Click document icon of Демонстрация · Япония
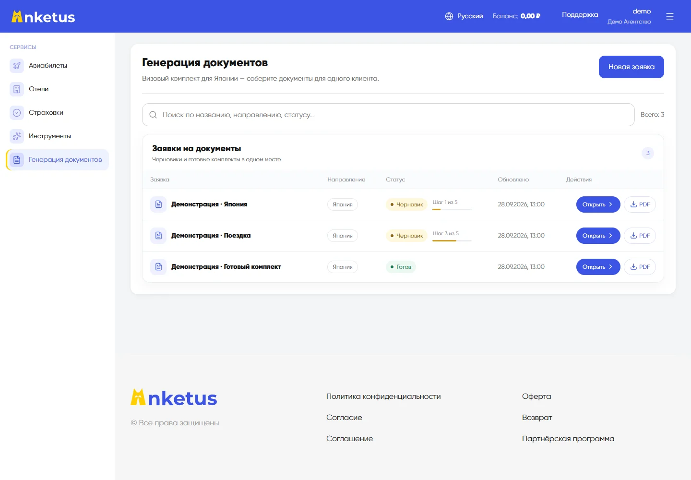The image size is (691, 480). tap(158, 204)
